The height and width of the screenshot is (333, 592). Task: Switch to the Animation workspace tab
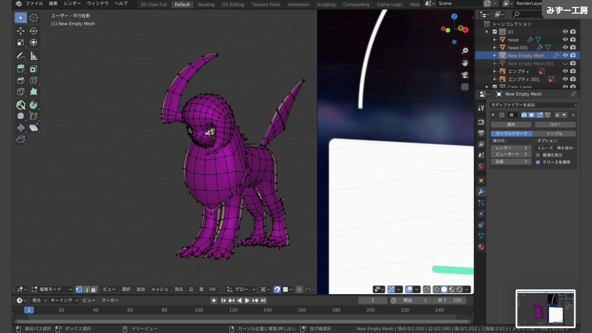[298, 5]
